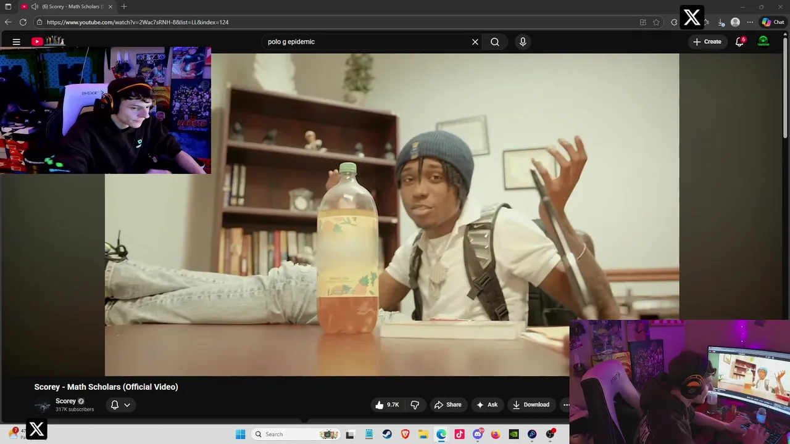
Task: Reload the YouTube page
Action: (23, 22)
